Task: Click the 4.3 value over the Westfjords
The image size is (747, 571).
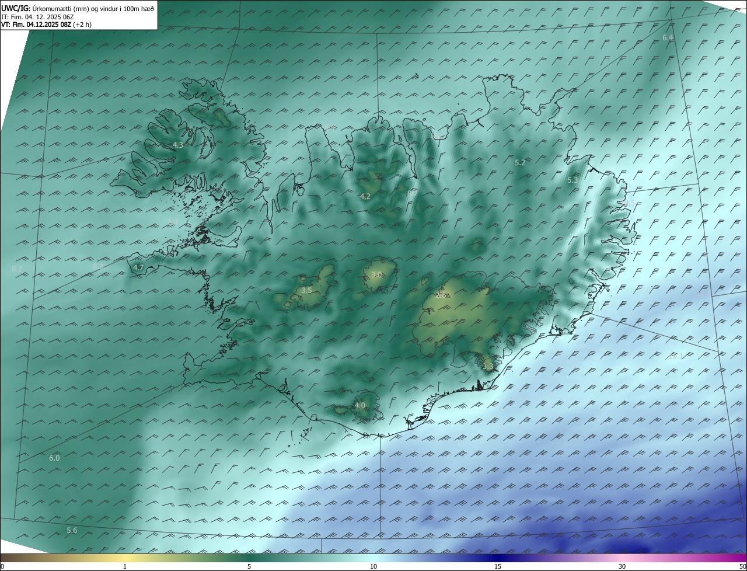Action: [178, 145]
